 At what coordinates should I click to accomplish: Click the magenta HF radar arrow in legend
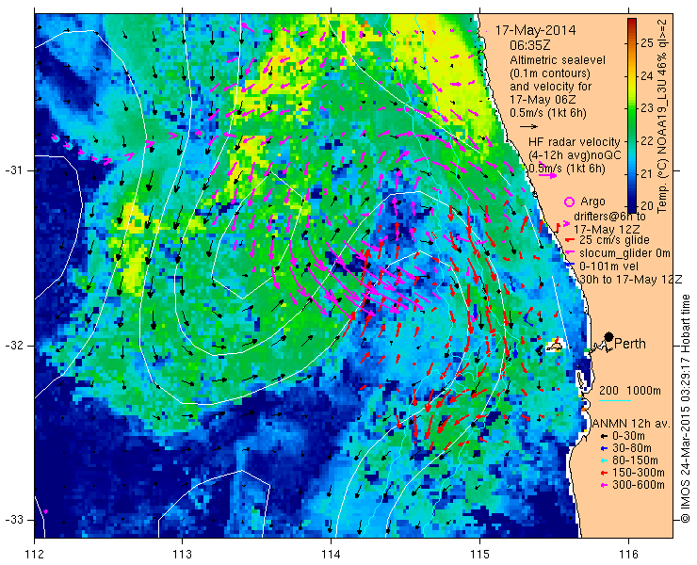click(x=547, y=175)
